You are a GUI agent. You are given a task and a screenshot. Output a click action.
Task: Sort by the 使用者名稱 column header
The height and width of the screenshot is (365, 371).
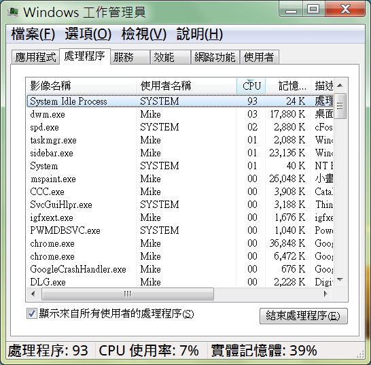pos(186,86)
